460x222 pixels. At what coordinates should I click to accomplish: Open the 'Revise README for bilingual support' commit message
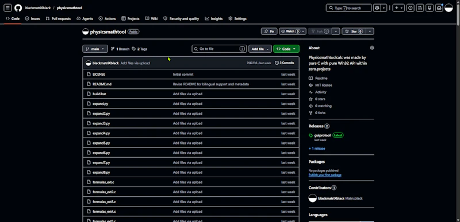(x=210, y=84)
